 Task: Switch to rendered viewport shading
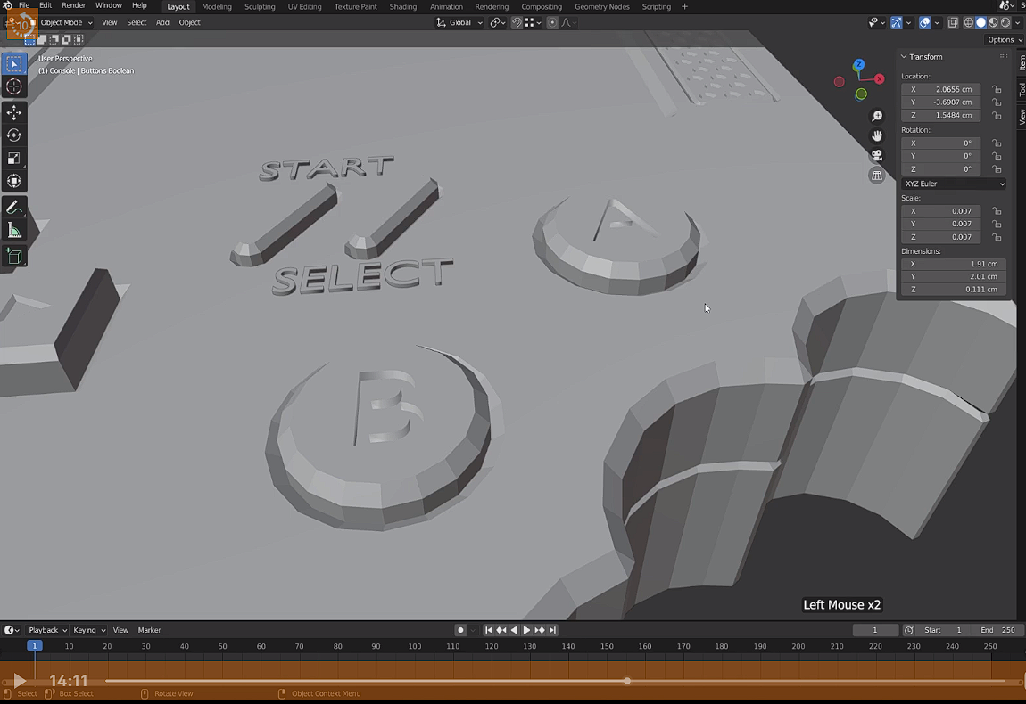pyautogui.click(x=1005, y=22)
